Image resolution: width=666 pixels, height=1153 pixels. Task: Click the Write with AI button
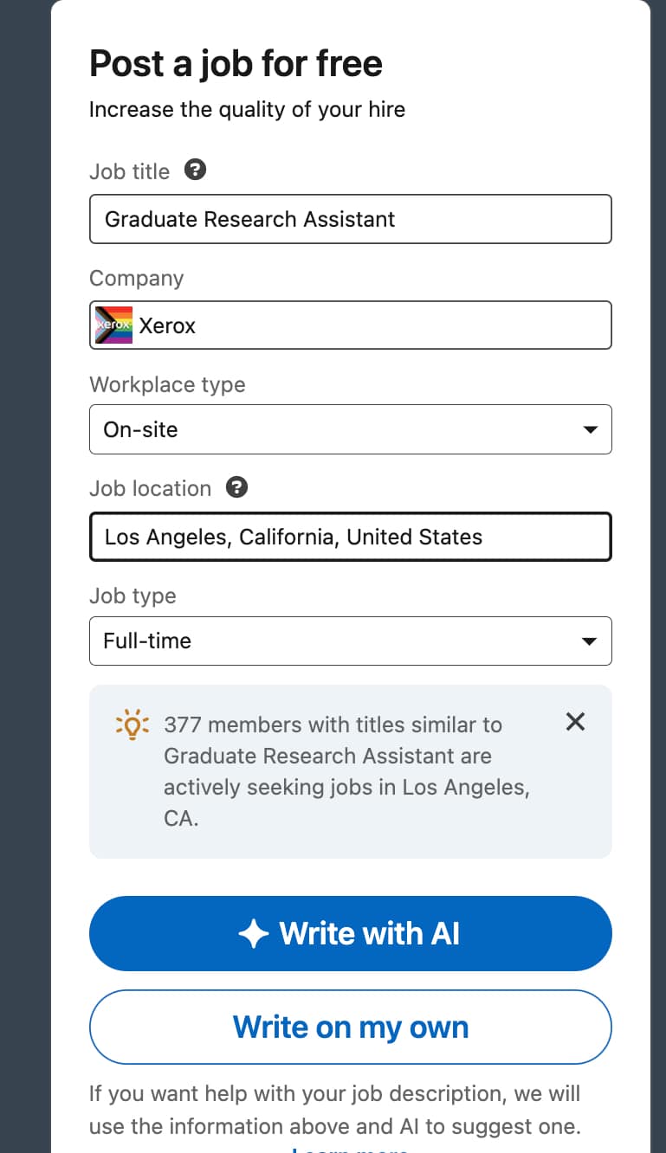(x=350, y=933)
